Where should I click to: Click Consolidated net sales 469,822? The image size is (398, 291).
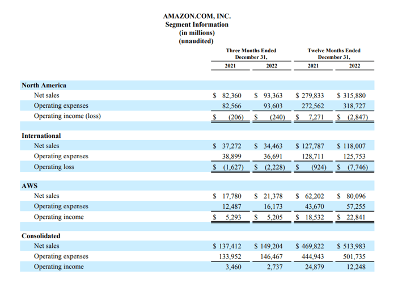point(313,246)
